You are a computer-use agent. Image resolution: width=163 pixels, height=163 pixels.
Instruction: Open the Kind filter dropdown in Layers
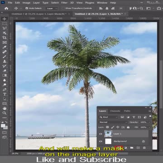[108, 117]
